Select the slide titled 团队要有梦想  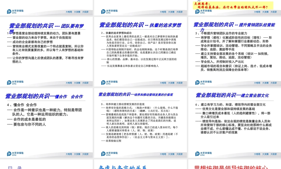click(46, 52)
